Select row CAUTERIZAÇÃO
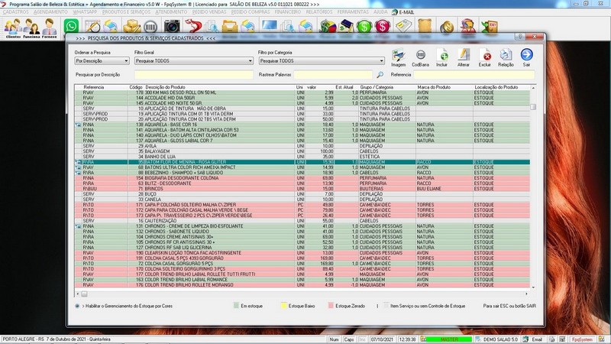This screenshot has height=344, width=611. [x=302, y=221]
